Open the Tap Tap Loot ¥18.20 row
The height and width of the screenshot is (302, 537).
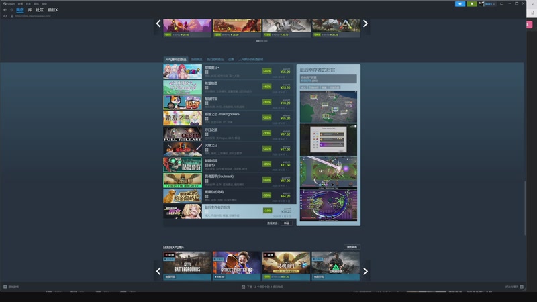pyautogui.click(x=229, y=103)
